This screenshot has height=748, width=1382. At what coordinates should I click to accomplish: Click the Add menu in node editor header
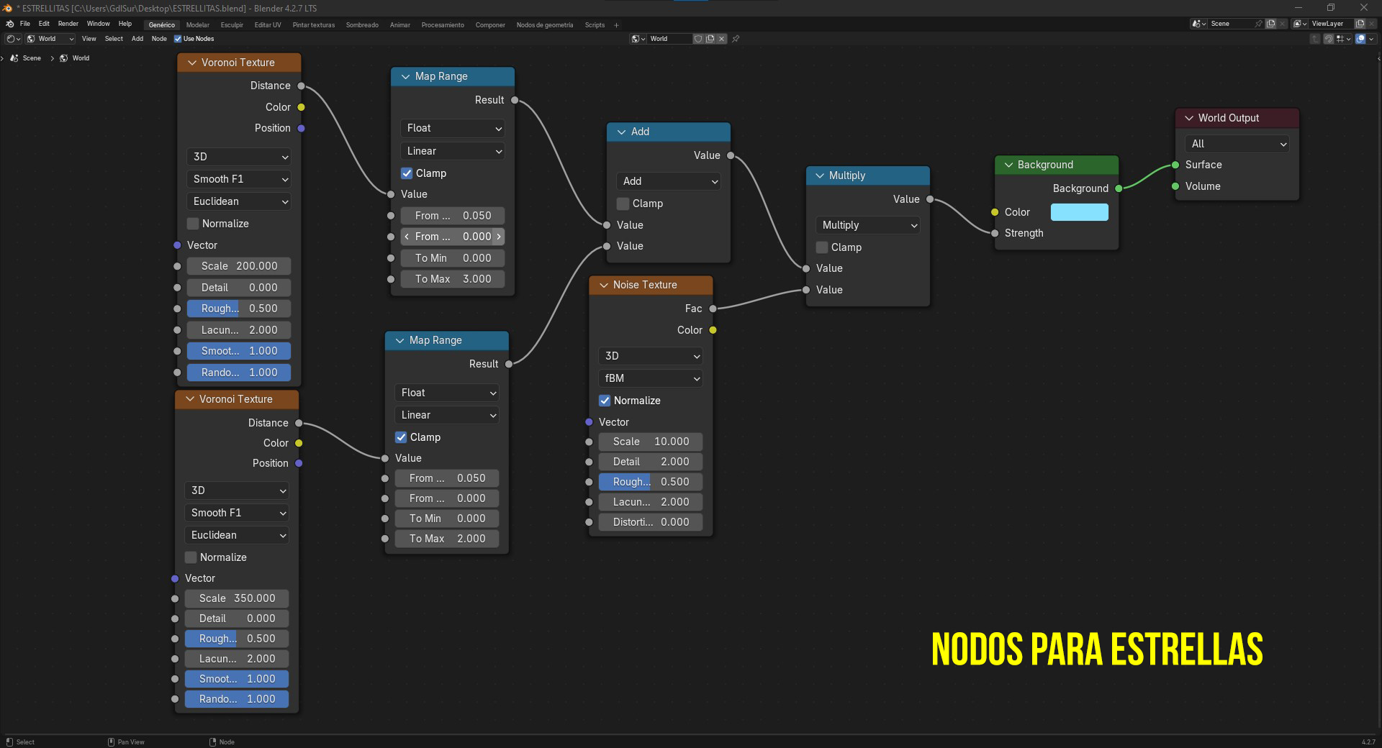coord(137,39)
